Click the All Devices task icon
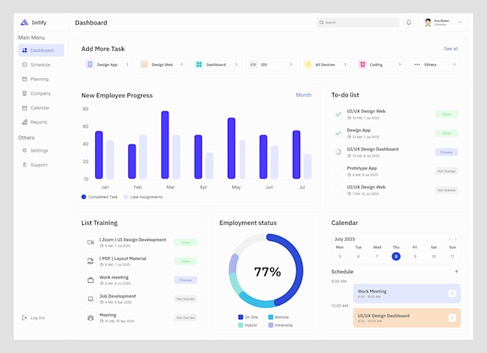 308,64
